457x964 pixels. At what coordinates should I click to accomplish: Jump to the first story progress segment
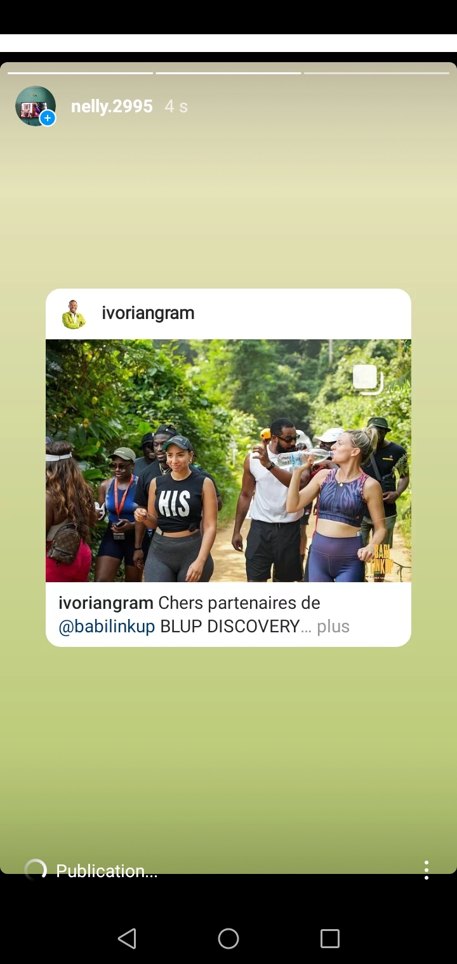pyautogui.click(x=81, y=73)
